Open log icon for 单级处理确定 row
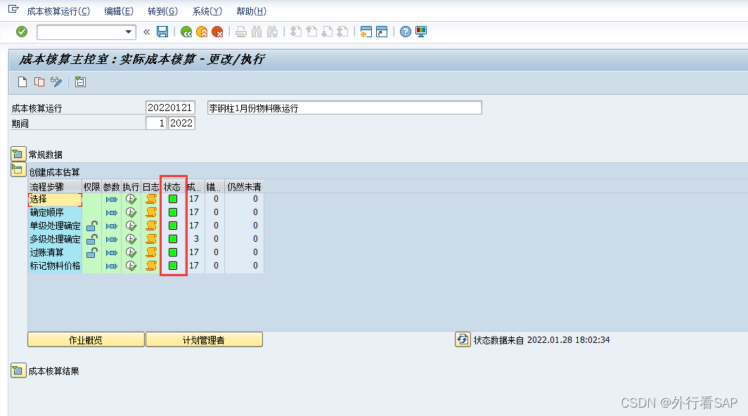748x416 pixels. [151, 226]
